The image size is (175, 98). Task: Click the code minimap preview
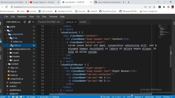pyautogui.click(x=164, y=31)
